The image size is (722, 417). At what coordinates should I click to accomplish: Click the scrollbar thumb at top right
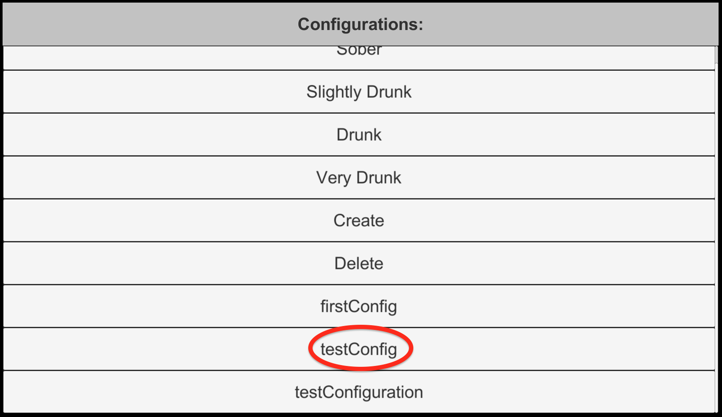(716, 55)
